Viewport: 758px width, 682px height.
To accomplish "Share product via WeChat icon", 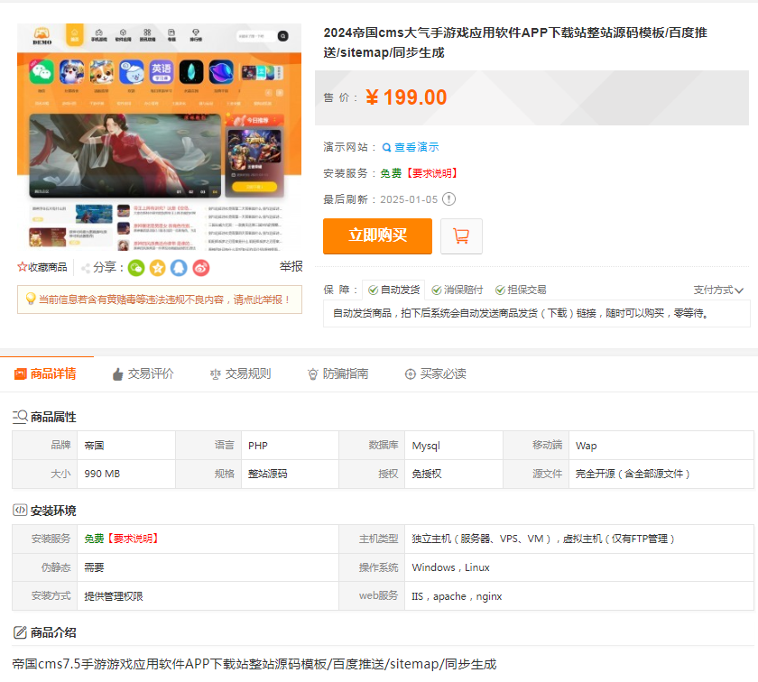I will [x=136, y=267].
